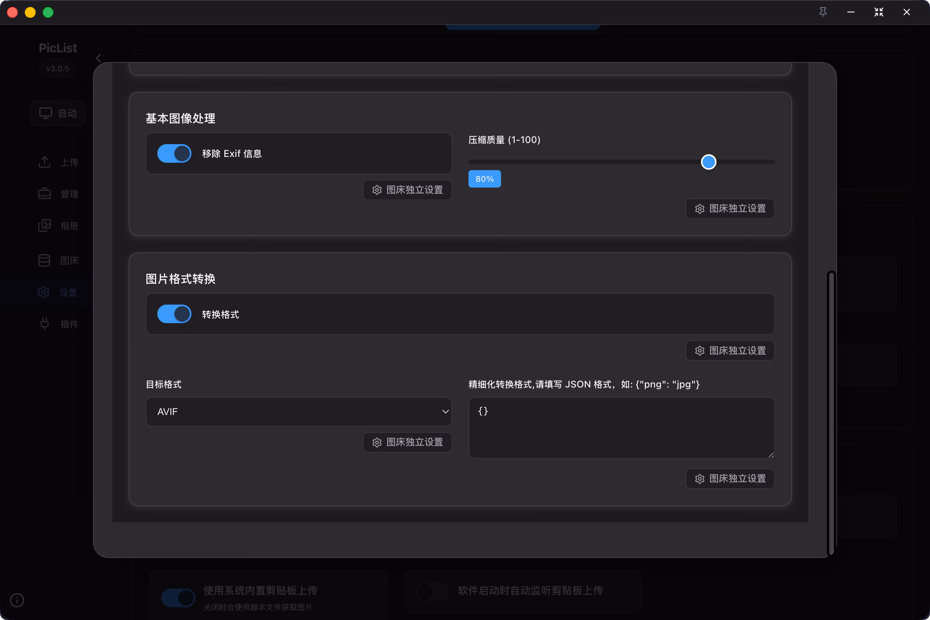Toggle system built-in clipboard upload switch

click(x=178, y=598)
